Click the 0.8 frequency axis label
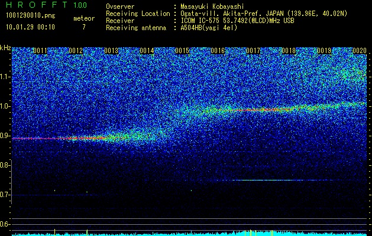 click(5, 165)
